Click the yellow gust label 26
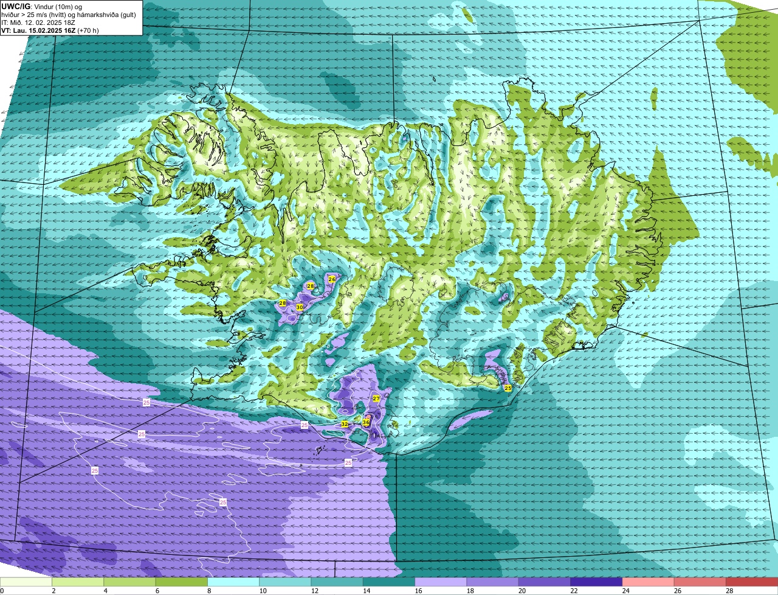 [332, 279]
